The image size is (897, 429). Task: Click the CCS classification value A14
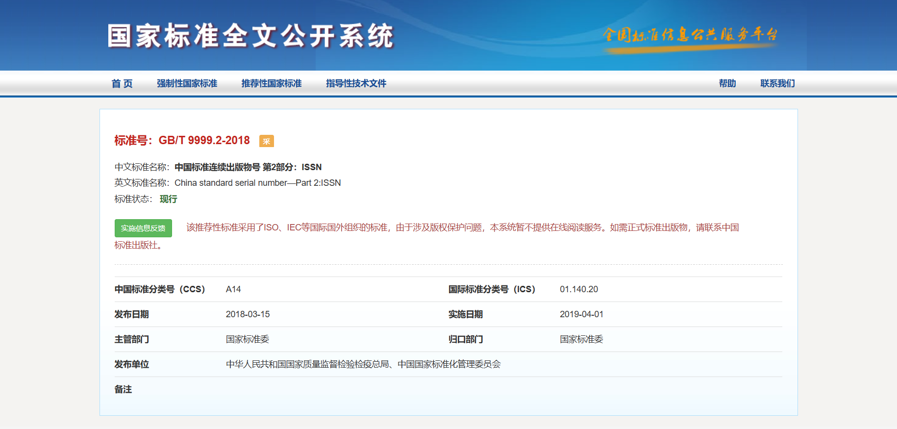(233, 289)
